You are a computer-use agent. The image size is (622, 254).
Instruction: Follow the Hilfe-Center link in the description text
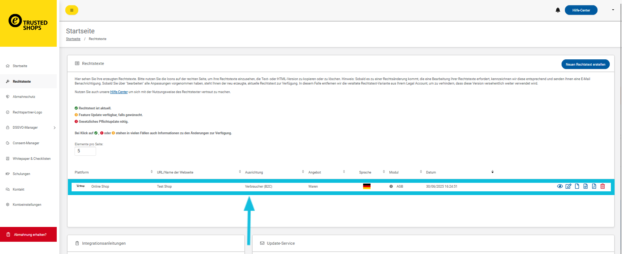119,92
